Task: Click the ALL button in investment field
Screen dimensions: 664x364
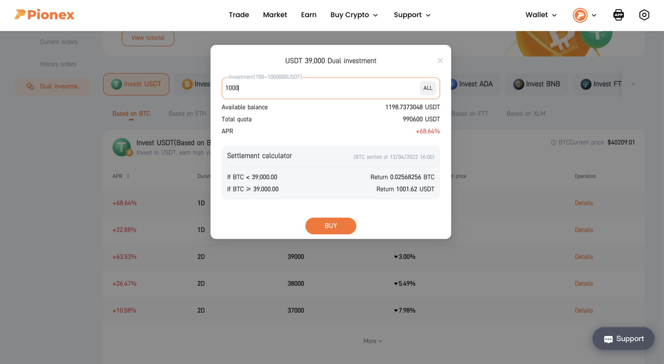Action: click(428, 88)
